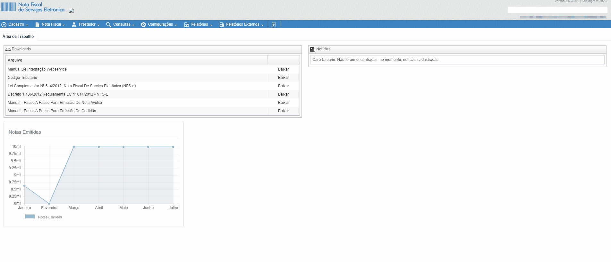Click the Nota Fiscal document icon

(x=37, y=25)
